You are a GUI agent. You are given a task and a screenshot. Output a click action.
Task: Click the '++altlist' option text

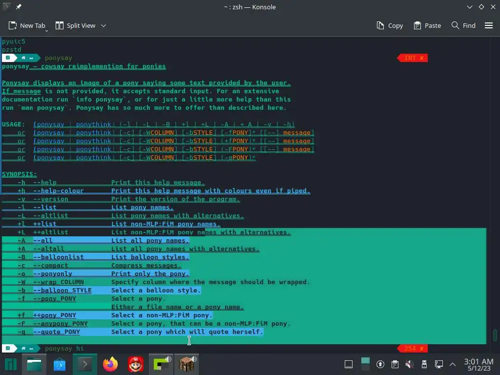51,232
